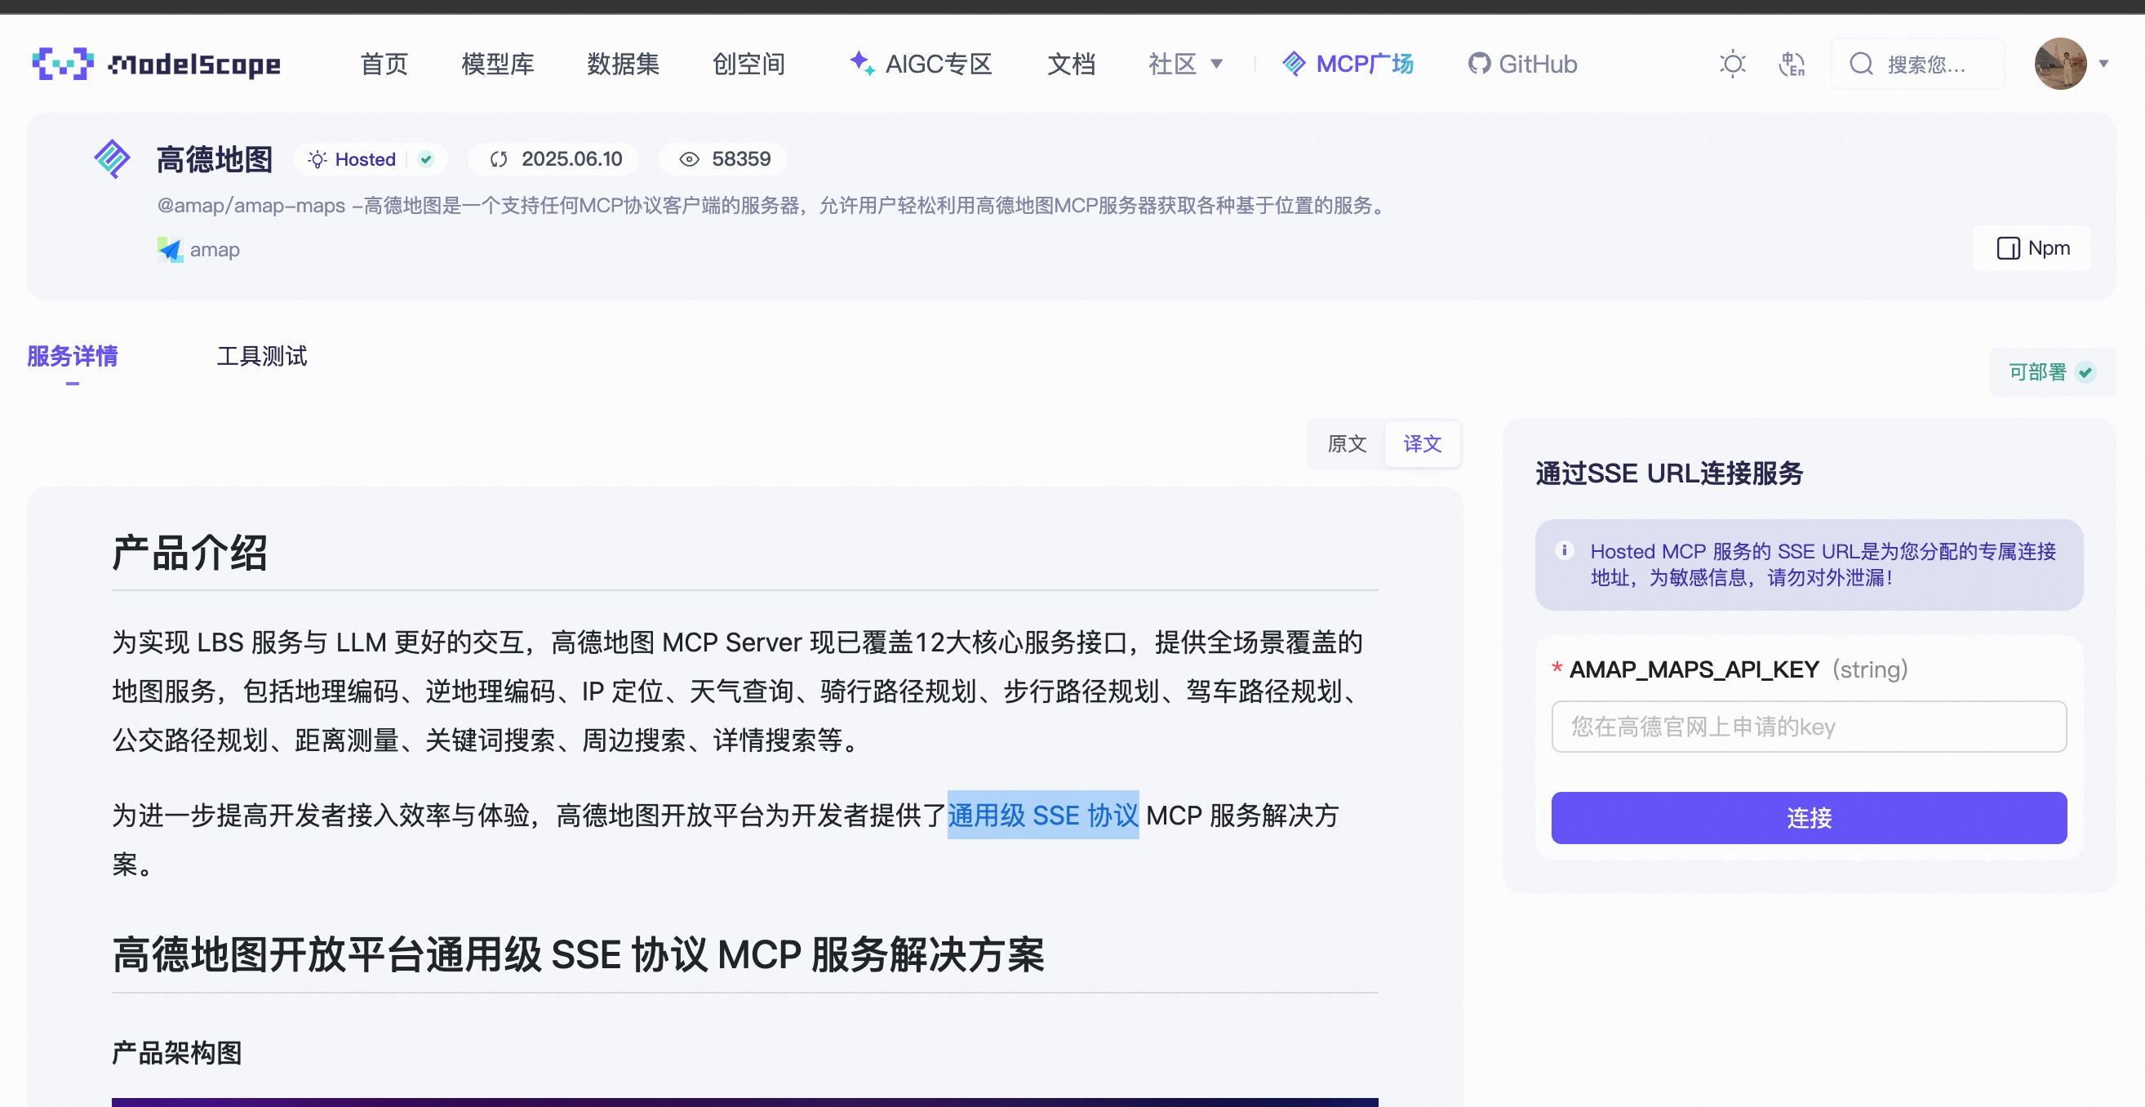Click the 58359 view count

coord(741,159)
